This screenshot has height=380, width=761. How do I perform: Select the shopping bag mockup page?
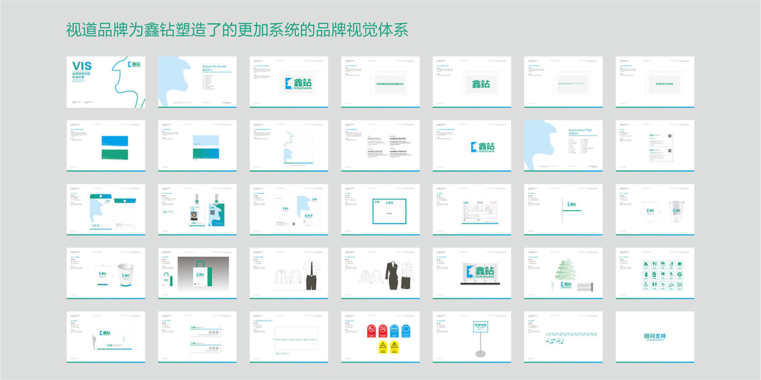[197, 273]
